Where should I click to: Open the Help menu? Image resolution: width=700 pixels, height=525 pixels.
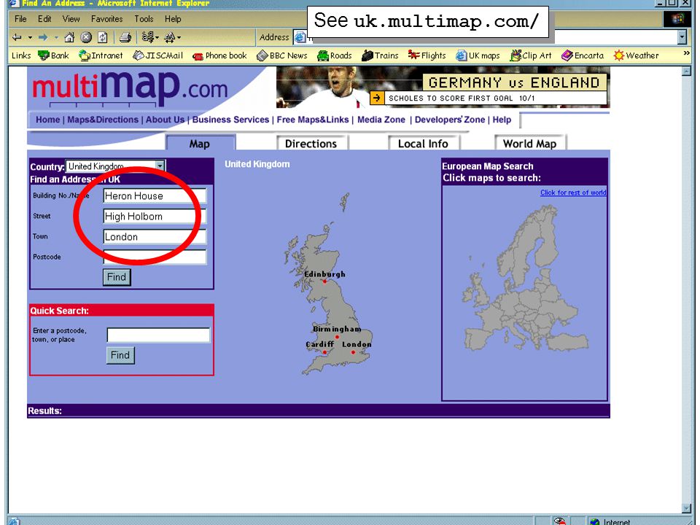click(173, 19)
